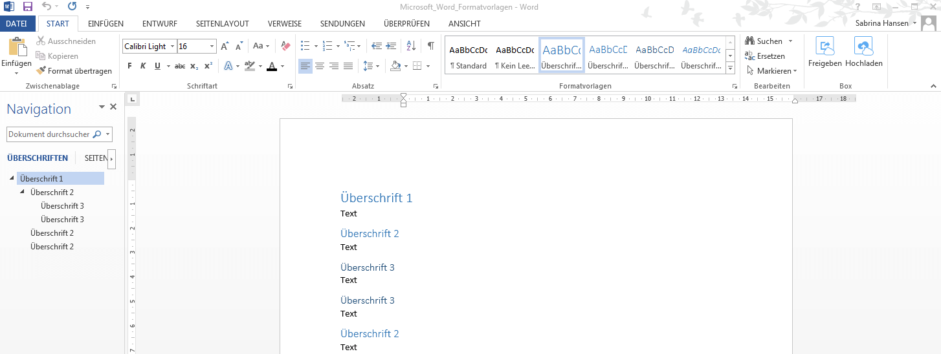Image resolution: width=941 pixels, height=354 pixels.
Task: Open the Schriftart dialog launcher
Action: coord(290,86)
